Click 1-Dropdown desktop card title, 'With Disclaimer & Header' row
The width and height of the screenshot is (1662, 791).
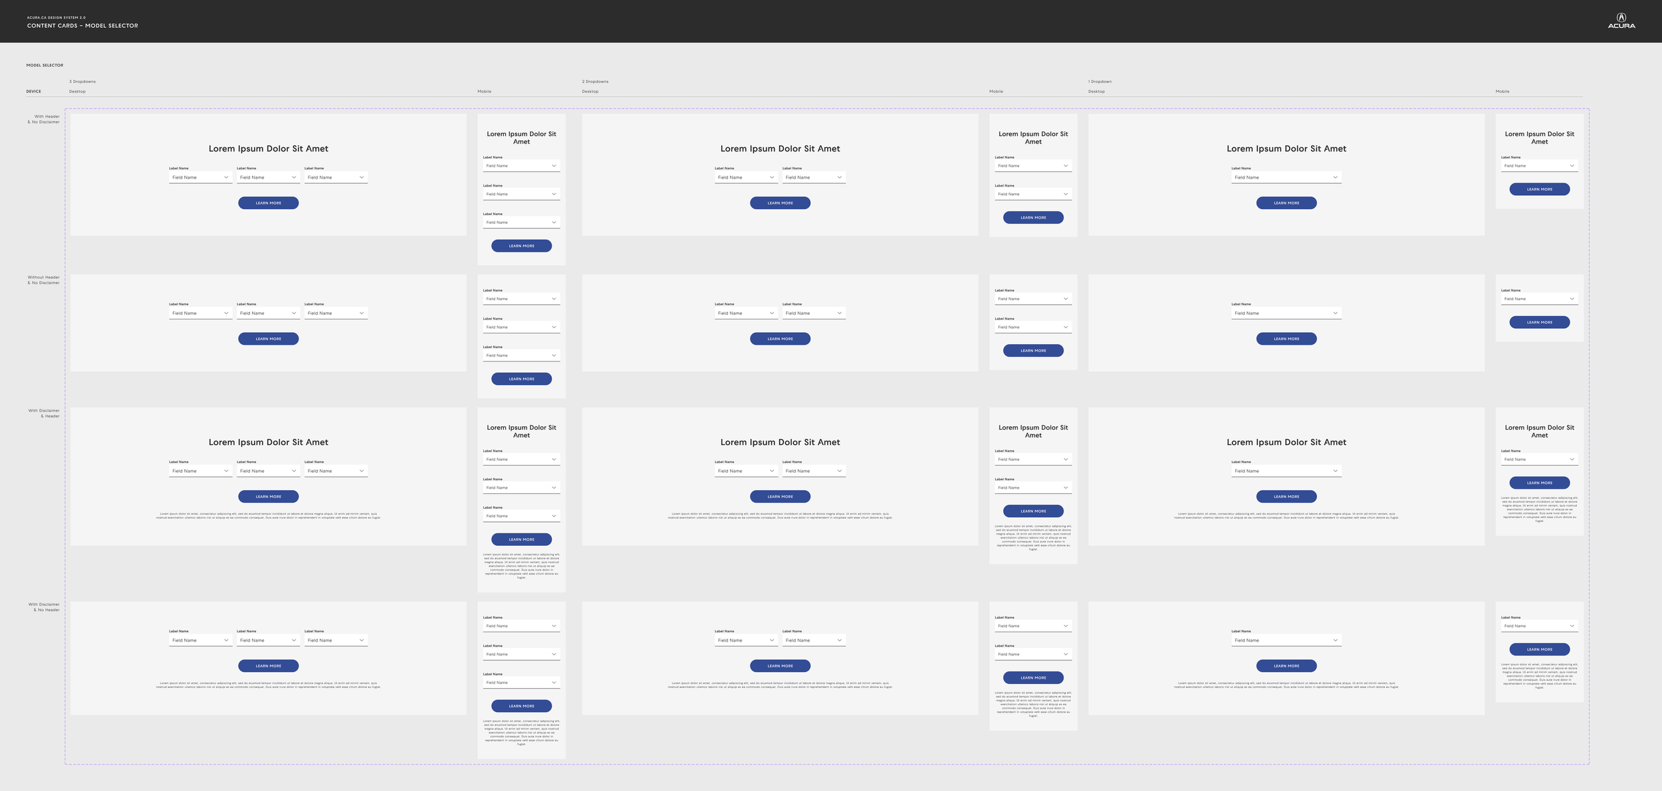[1286, 442]
